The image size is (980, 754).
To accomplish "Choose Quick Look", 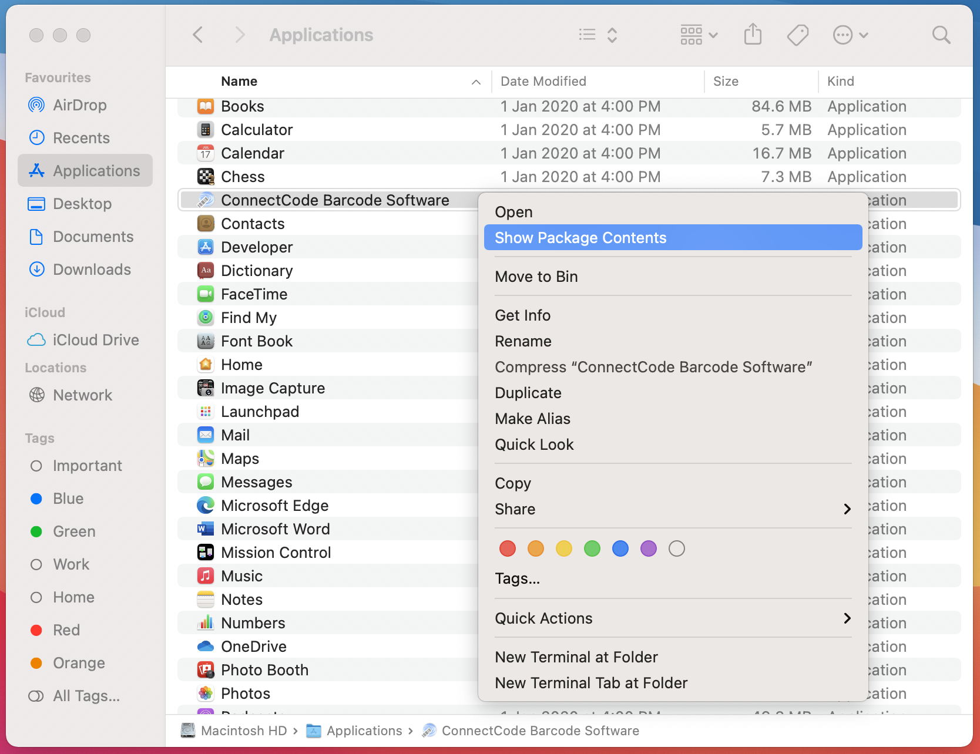I will 673,445.
